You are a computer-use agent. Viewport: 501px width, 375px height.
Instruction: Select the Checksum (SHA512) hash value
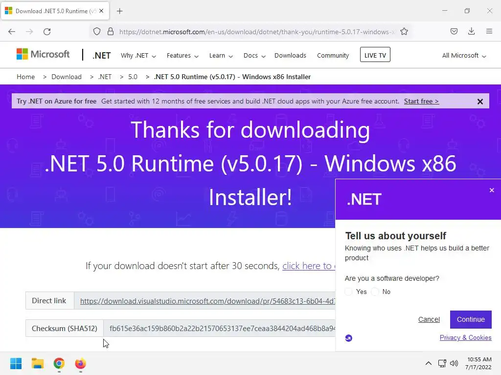pos(223,329)
